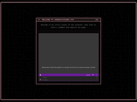The image size is (137, 102).
Task: Click the WELCOME TO SERBALVOYAGER.SYS title
Action: pyautogui.click(x=58, y=20)
